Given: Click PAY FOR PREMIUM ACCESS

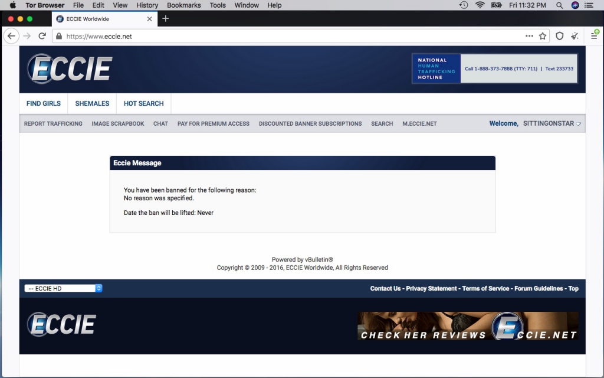Looking at the screenshot, I should (x=214, y=123).
